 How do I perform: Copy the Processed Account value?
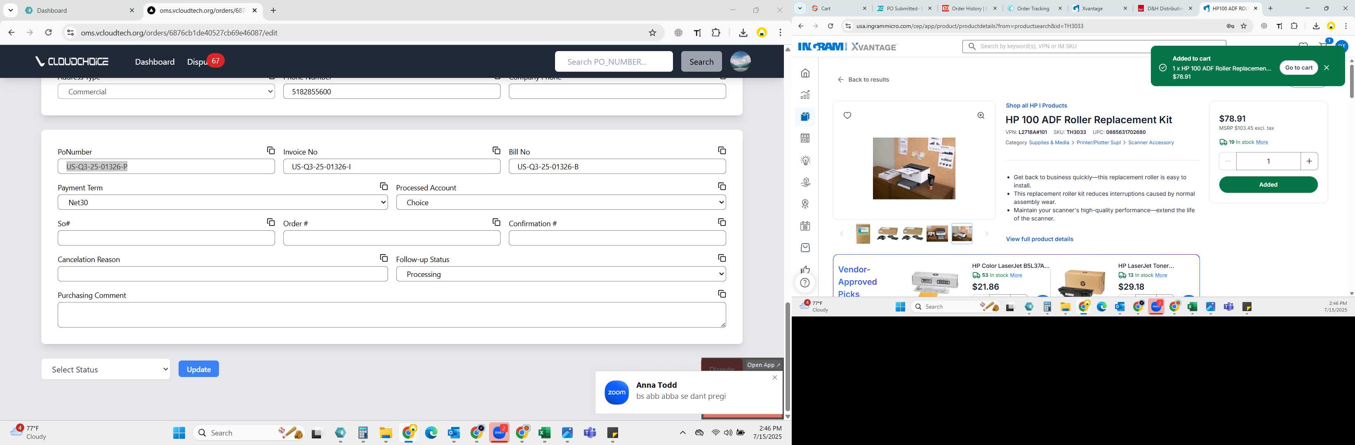[x=722, y=187]
